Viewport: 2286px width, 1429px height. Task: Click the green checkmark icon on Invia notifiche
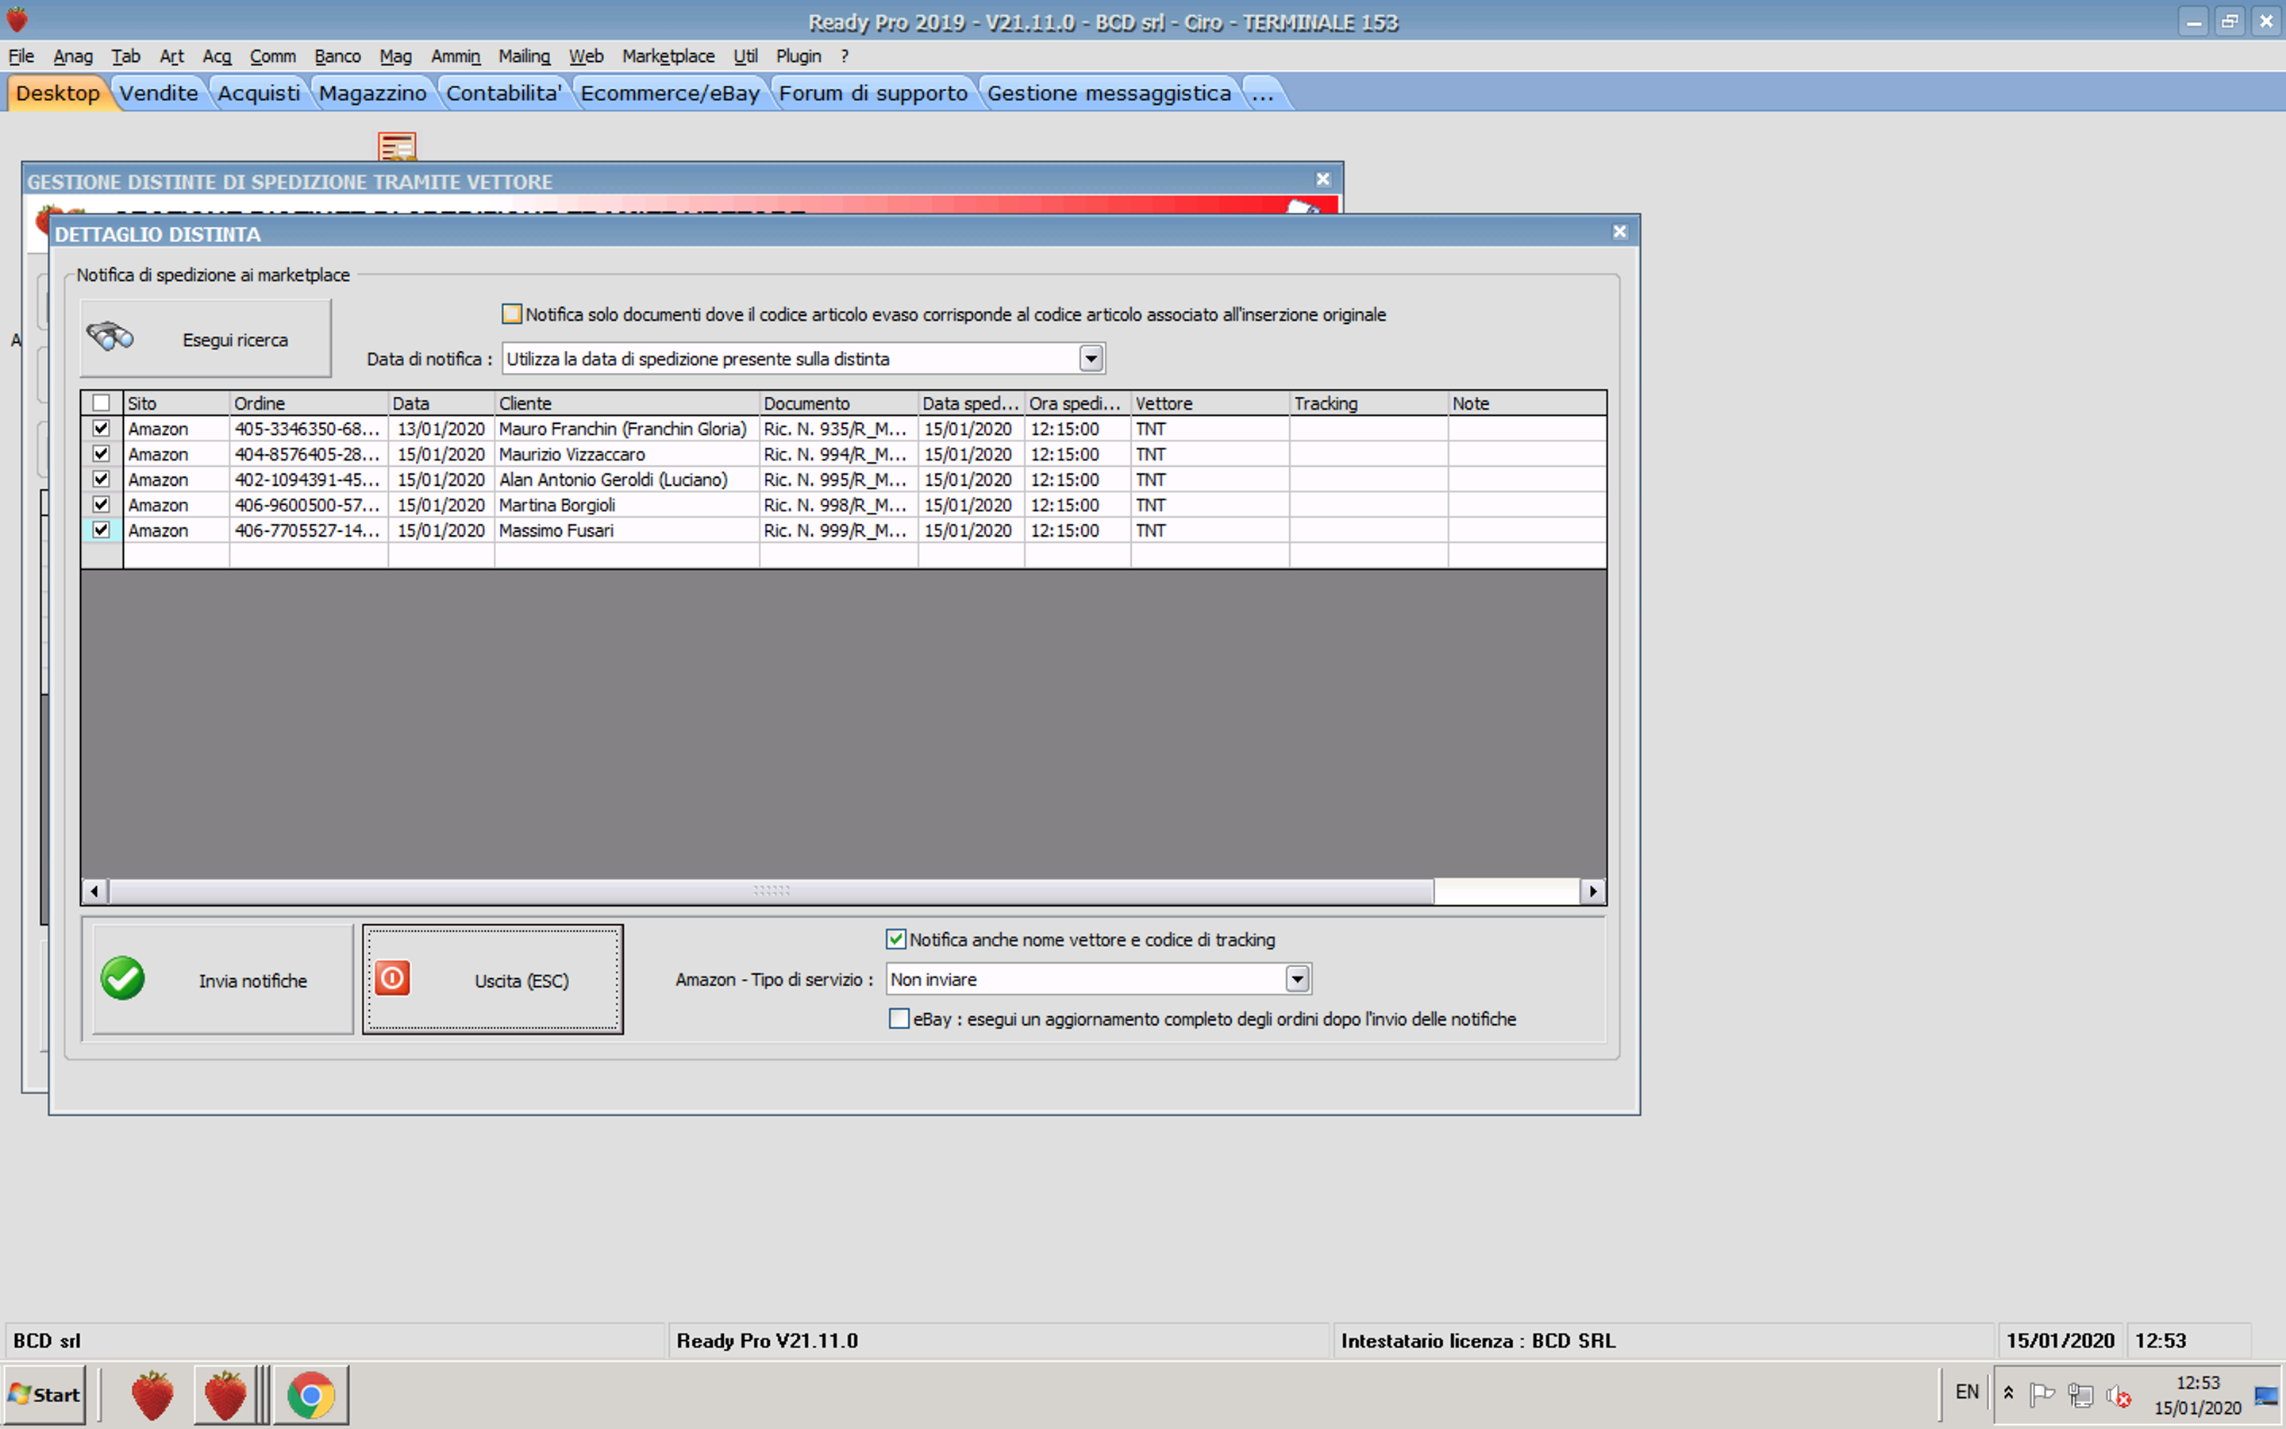[123, 978]
